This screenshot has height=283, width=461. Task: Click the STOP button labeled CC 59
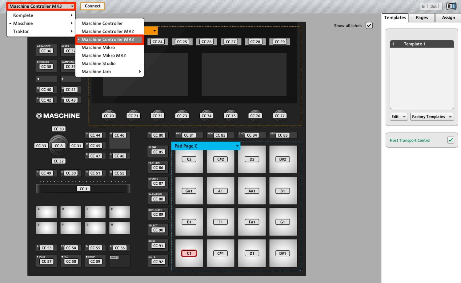tap(95, 261)
